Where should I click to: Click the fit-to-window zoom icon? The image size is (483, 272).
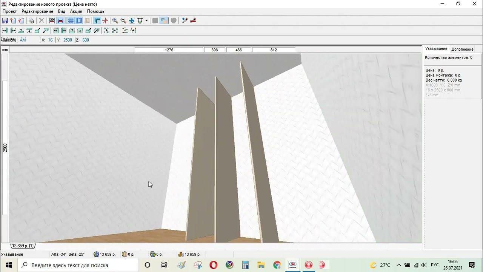point(132,20)
